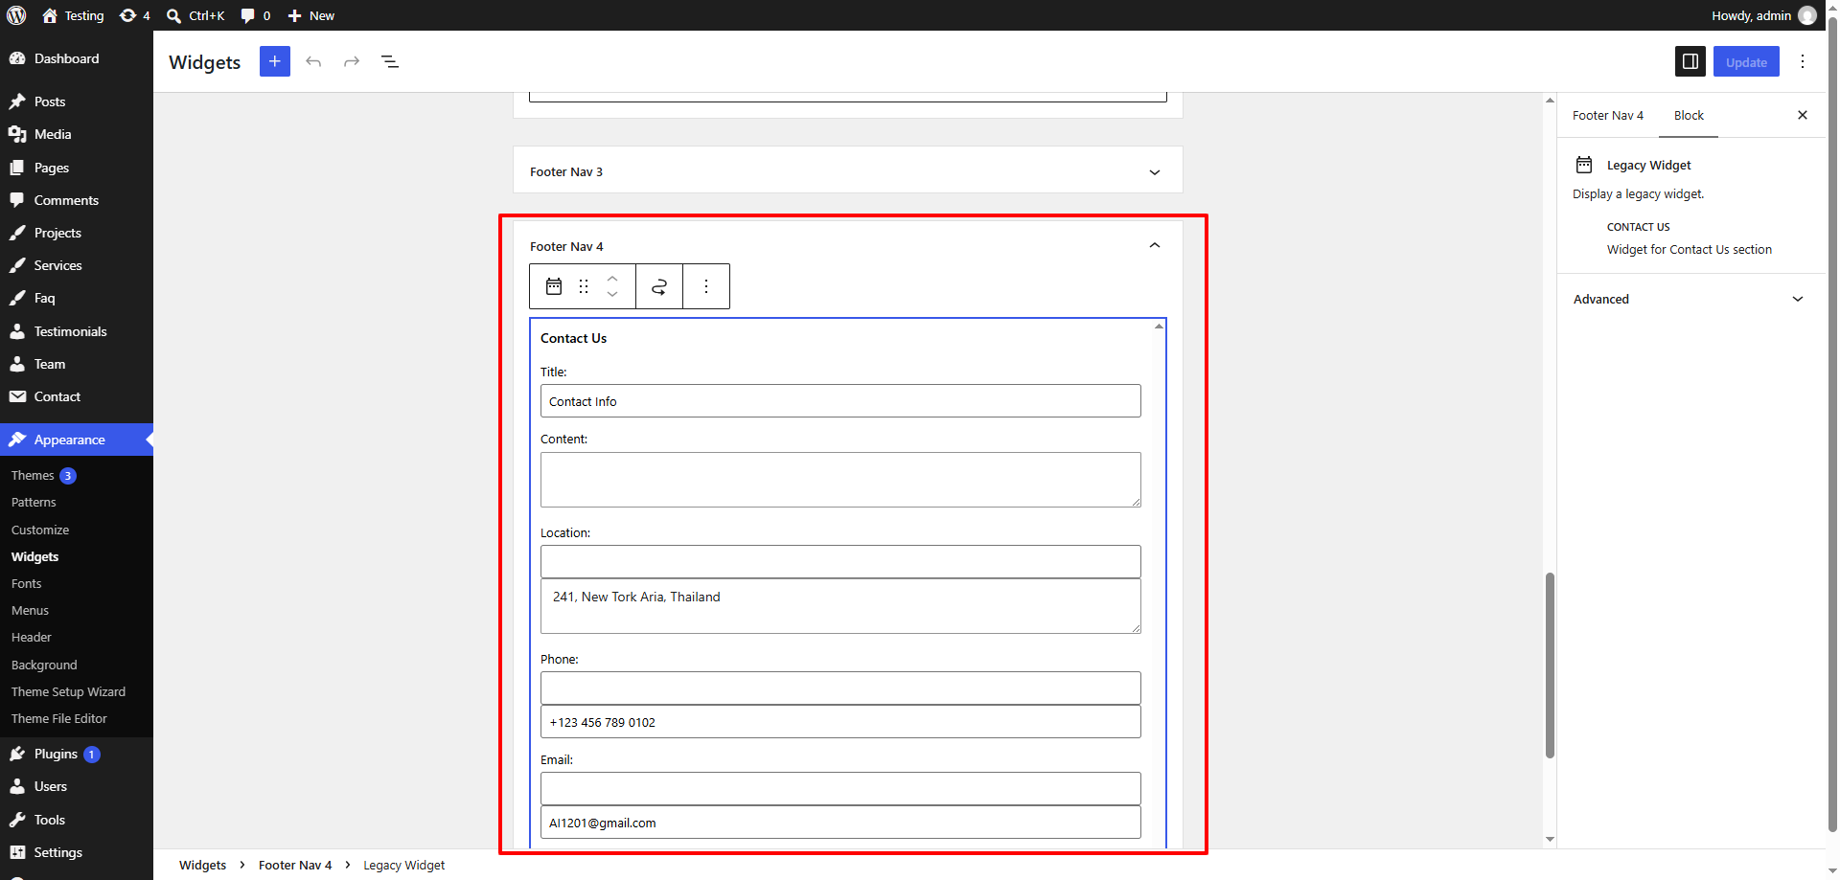The height and width of the screenshot is (880, 1840).
Task: Click the Legacy Widget block type icon
Action: coord(554,286)
